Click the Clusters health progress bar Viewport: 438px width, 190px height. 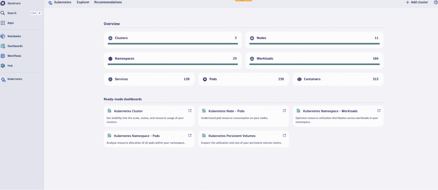[x=173, y=44]
